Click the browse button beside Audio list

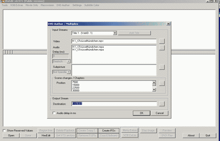[x=162, y=48]
